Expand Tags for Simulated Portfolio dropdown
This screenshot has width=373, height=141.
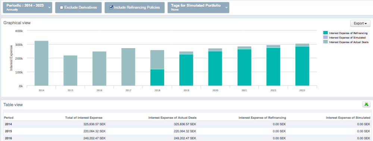[198, 7]
